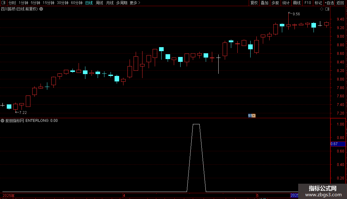The height and width of the screenshot is (199, 347).
Task: Click the month 4 axis marker
Action: coord(124,195)
